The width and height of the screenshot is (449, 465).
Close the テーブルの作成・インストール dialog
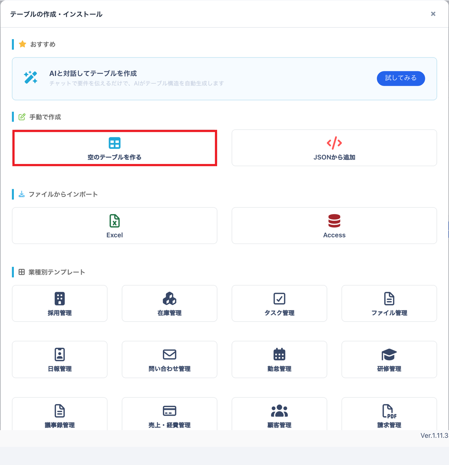[x=433, y=14]
